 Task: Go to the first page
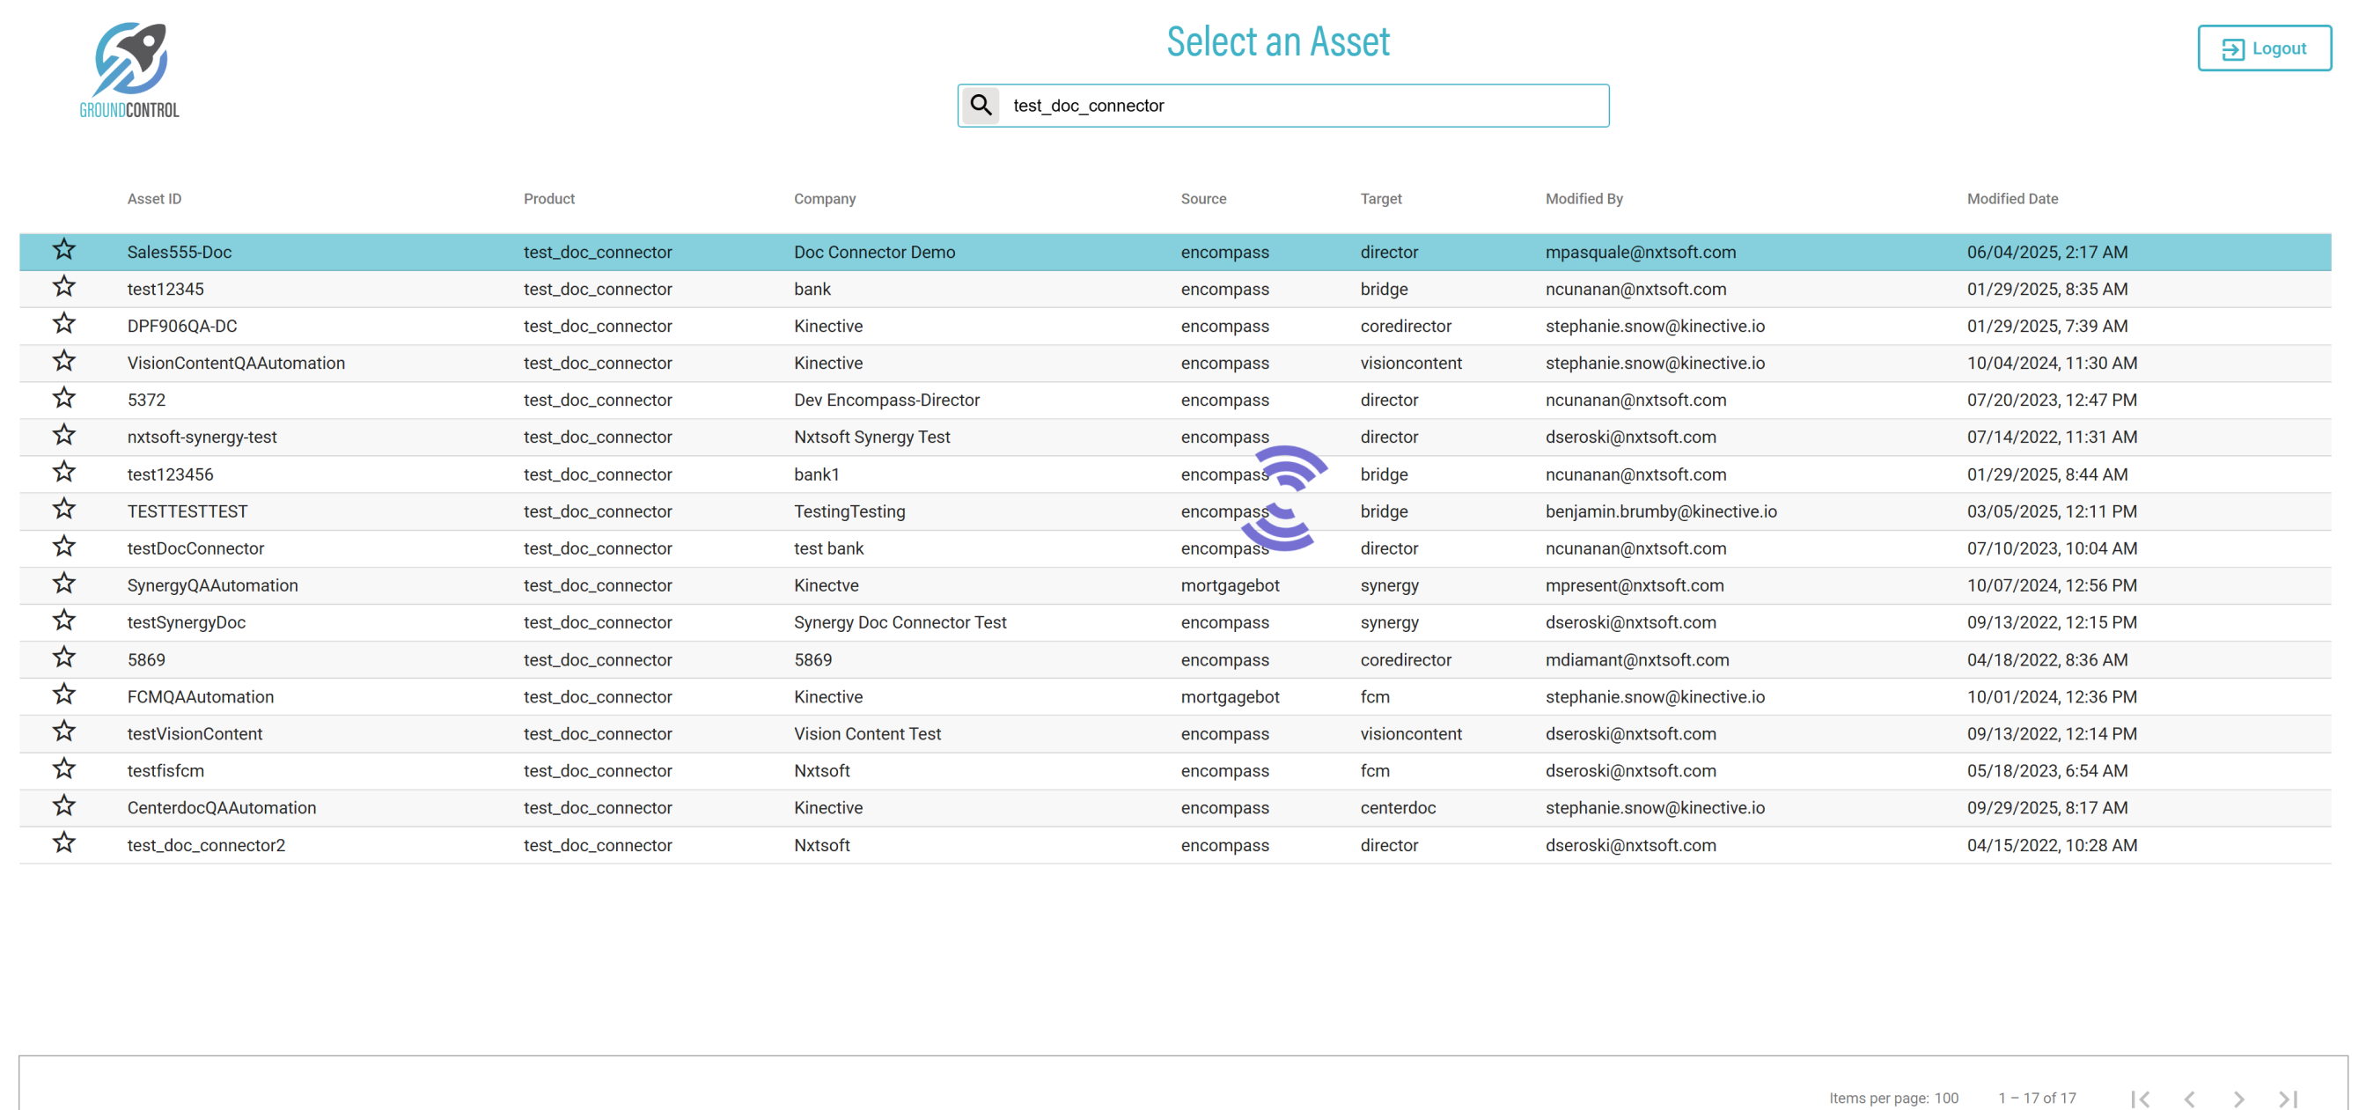click(2139, 1098)
